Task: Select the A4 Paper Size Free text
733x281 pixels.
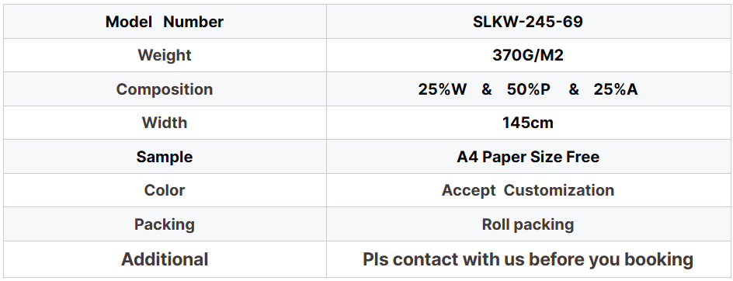Action: pyautogui.click(x=528, y=157)
